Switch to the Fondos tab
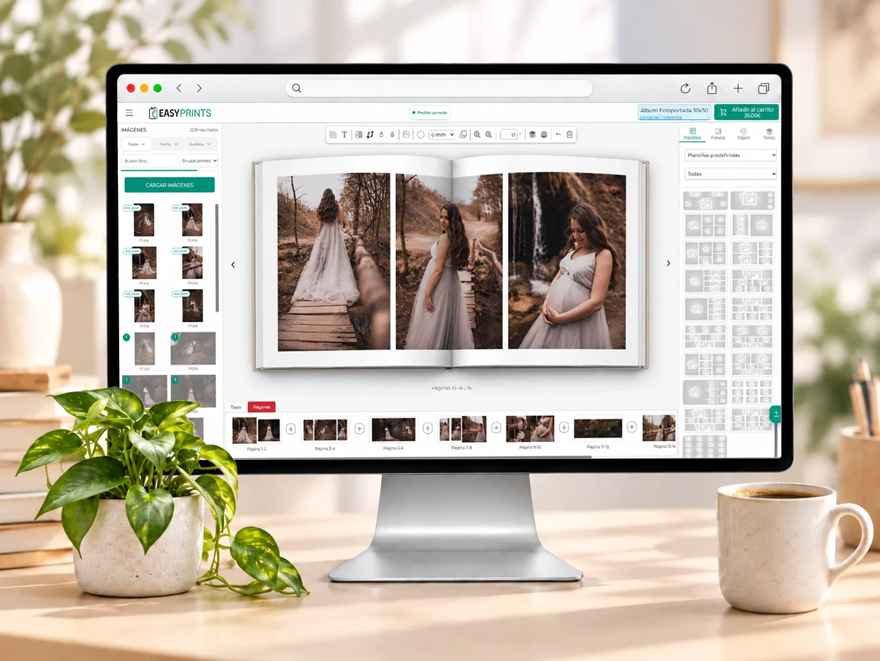 [718, 134]
